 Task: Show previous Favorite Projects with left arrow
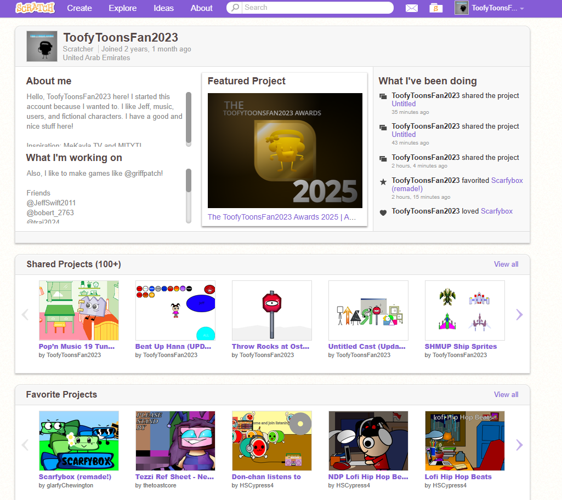click(x=25, y=445)
